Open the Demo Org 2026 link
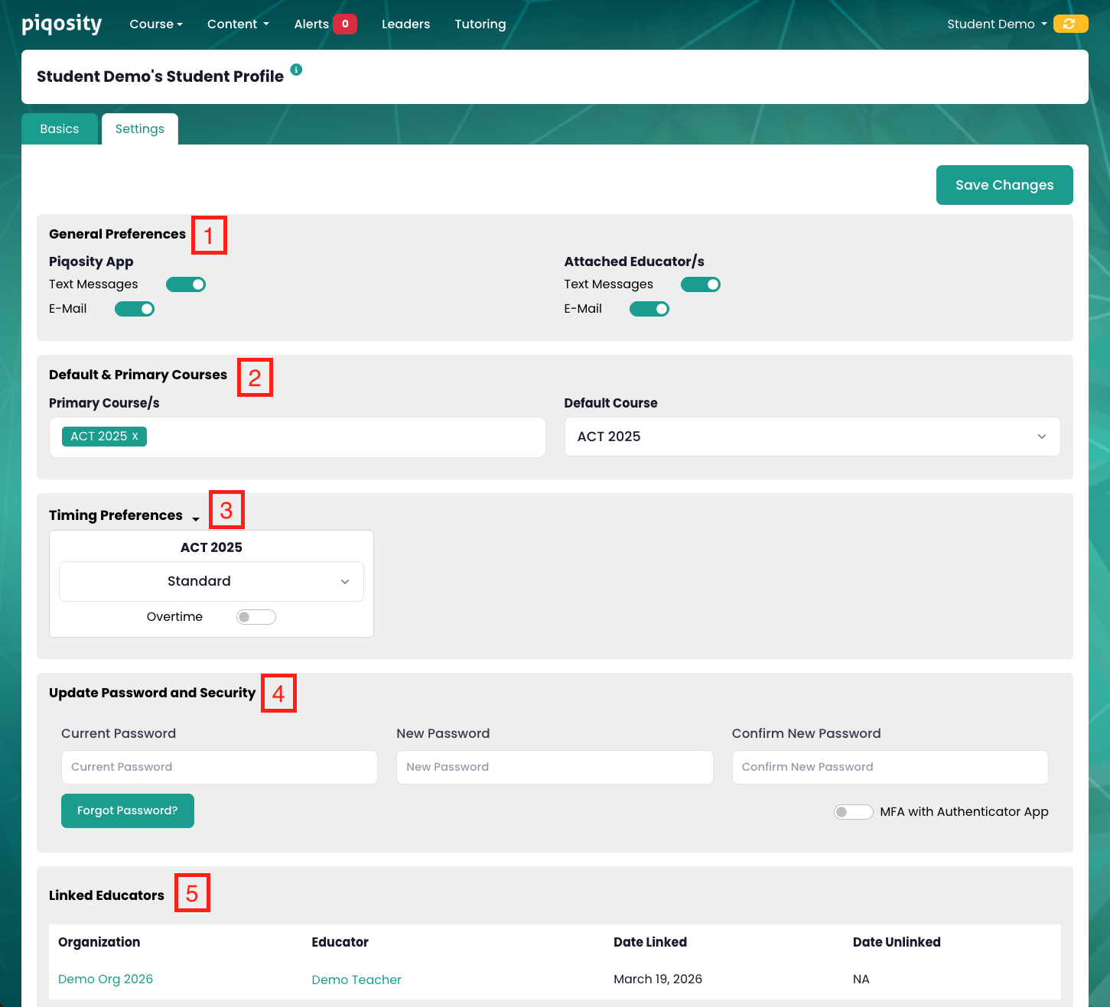 coord(106,979)
